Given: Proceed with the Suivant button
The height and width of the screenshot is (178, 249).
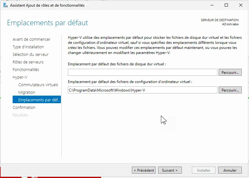Looking at the screenshot, I should click(x=170, y=170).
